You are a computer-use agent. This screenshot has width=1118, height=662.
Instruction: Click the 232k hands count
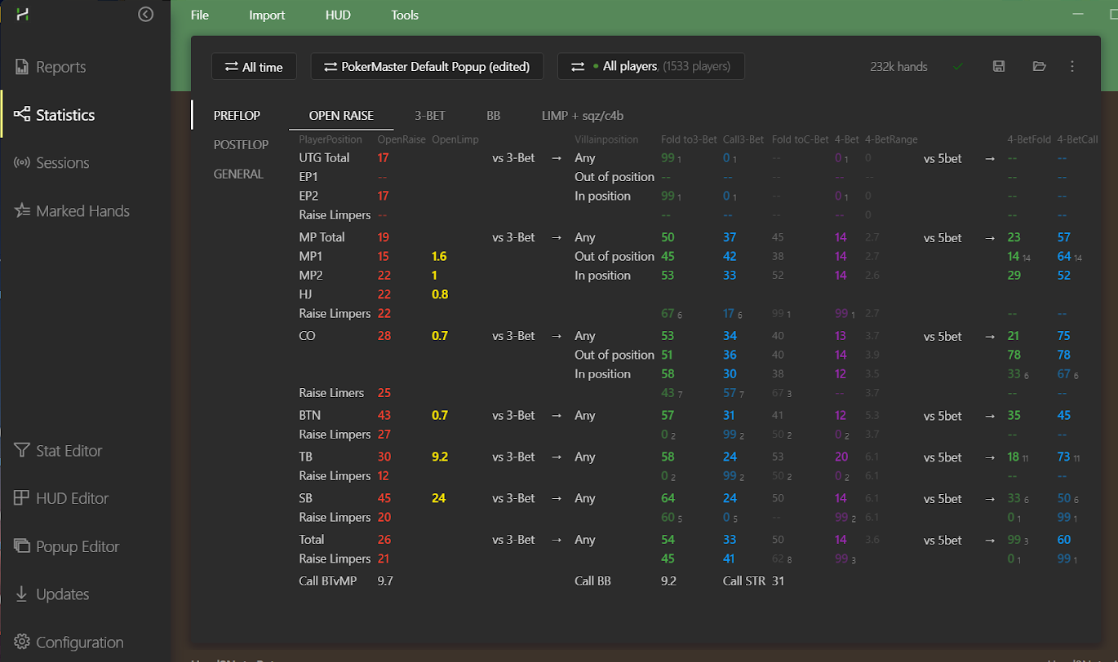coord(898,67)
